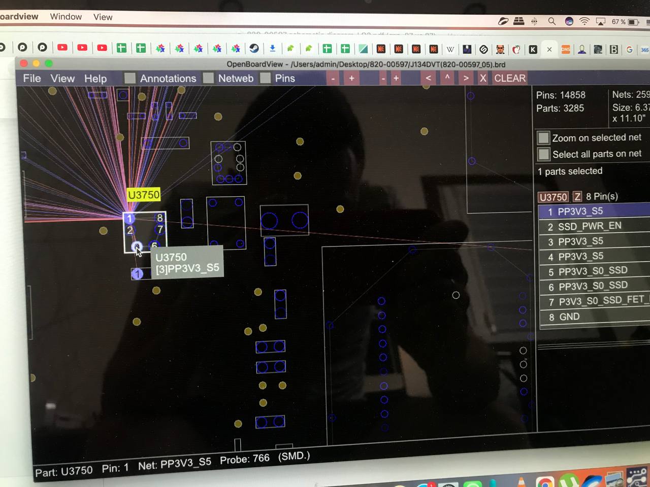
Task: Toggle the Netweb checkbox
Action: point(208,78)
